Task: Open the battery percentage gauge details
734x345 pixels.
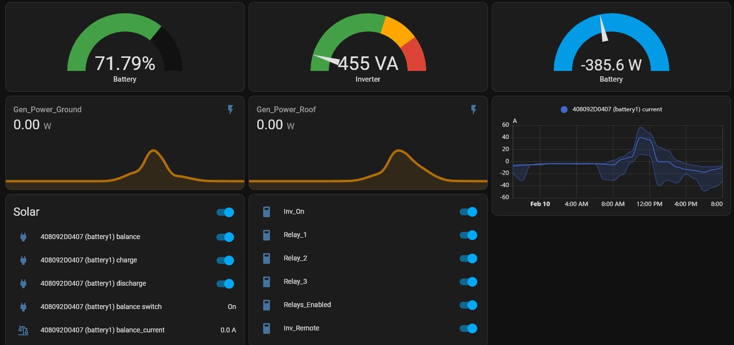Action: click(x=125, y=49)
